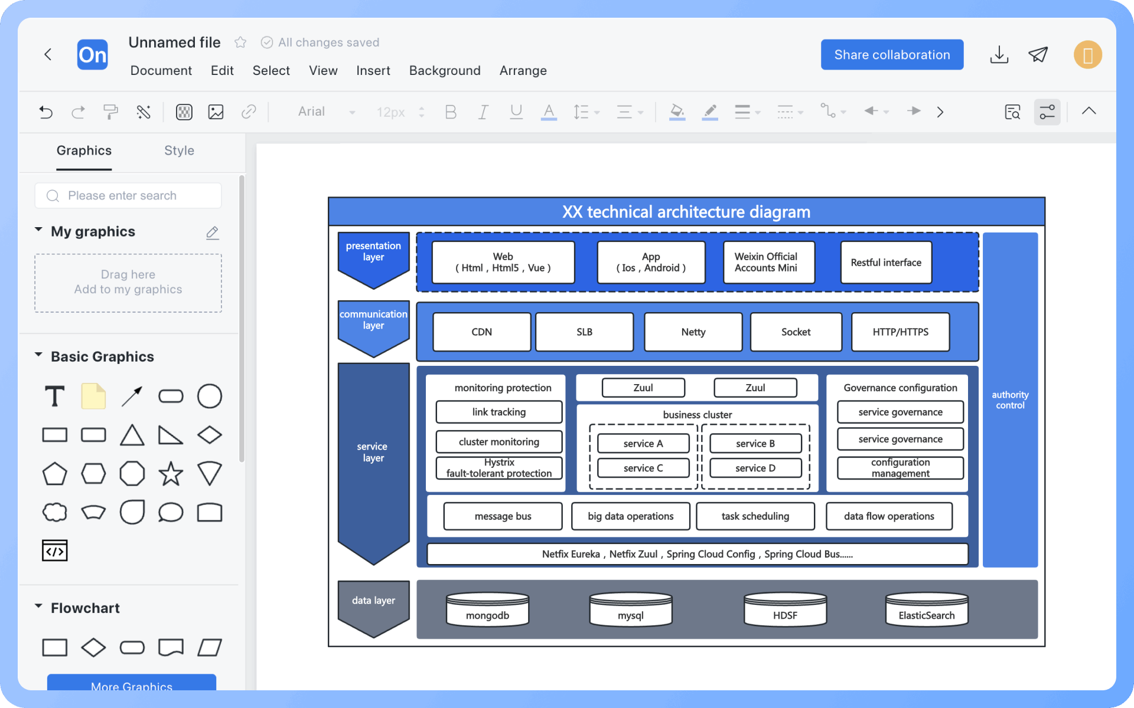The width and height of the screenshot is (1134, 708).
Task: Click the clear style icon
Action: pos(144,112)
